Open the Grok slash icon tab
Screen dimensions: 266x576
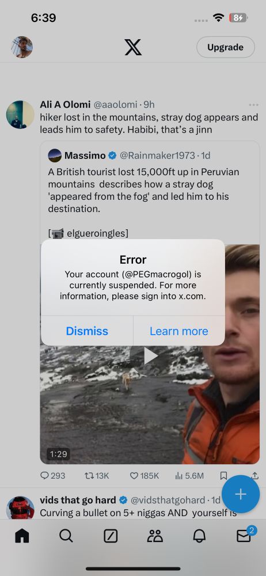111,536
